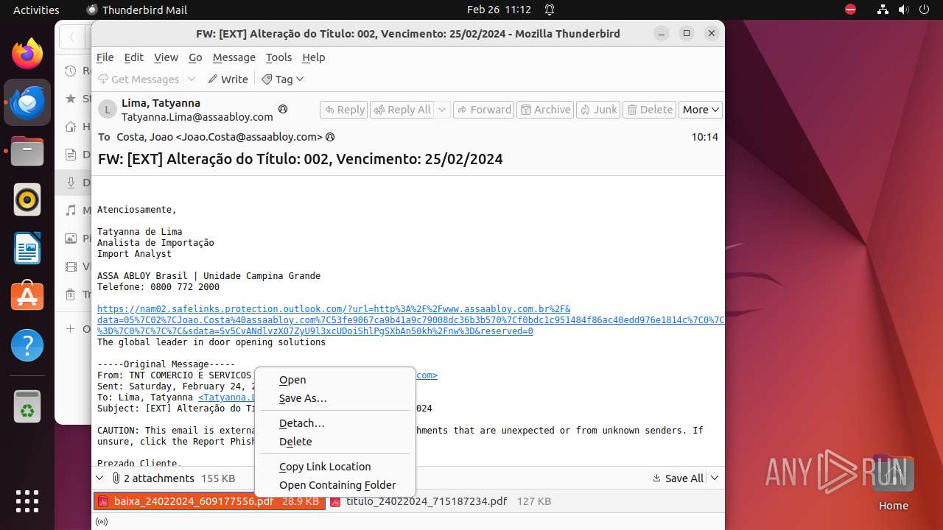943x530 pixels.
Task: Forward this email
Action: click(x=483, y=110)
